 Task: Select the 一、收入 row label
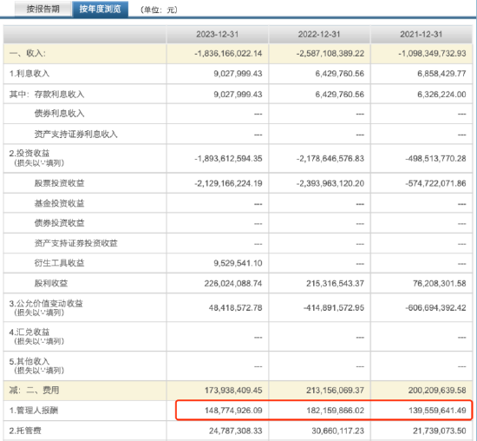[x=28, y=53]
